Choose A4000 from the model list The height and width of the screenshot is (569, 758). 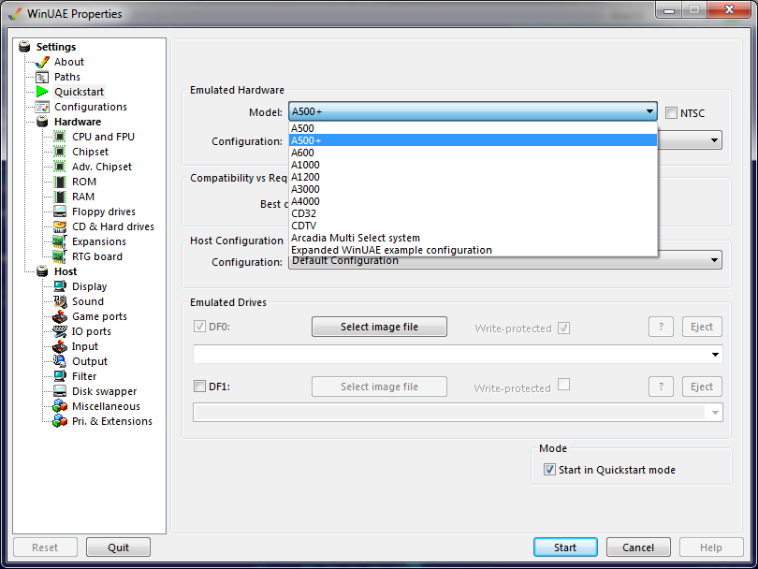click(x=473, y=201)
